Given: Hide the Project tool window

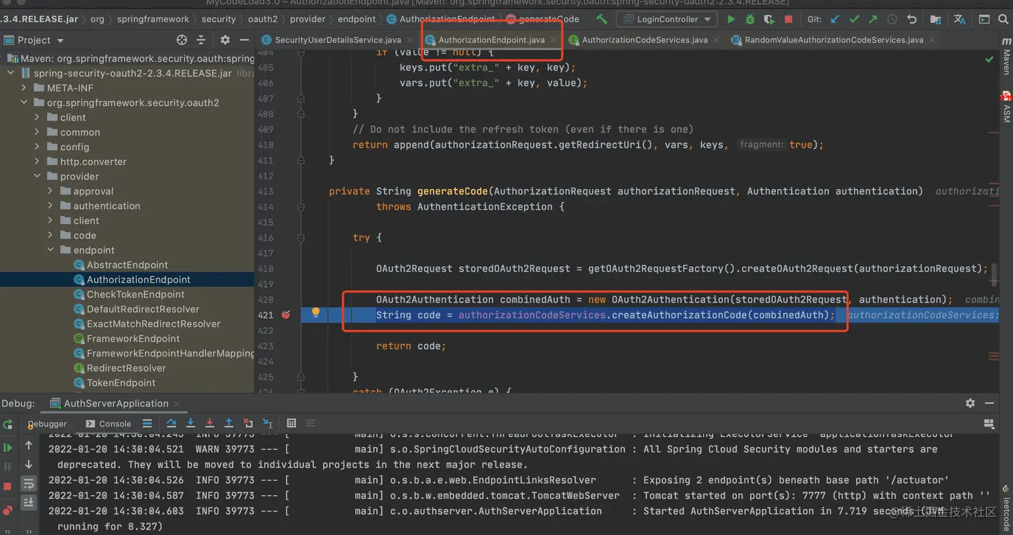Looking at the screenshot, I should pyautogui.click(x=244, y=40).
